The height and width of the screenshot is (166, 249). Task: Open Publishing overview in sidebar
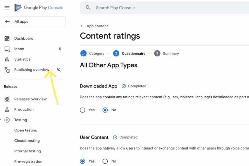(31, 70)
